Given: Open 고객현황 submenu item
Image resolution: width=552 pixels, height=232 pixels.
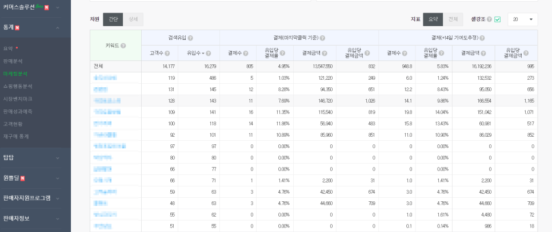Looking at the screenshot, I should tap(13, 124).
